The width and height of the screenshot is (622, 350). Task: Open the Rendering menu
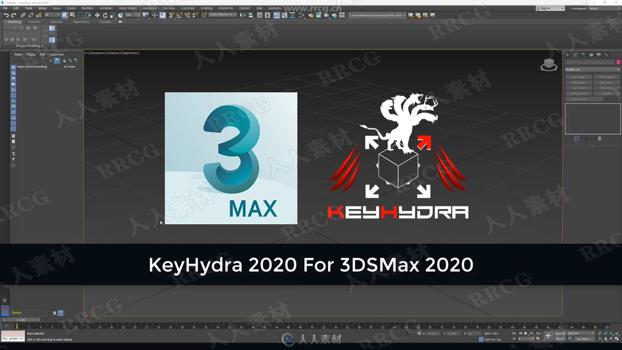(149, 8)
